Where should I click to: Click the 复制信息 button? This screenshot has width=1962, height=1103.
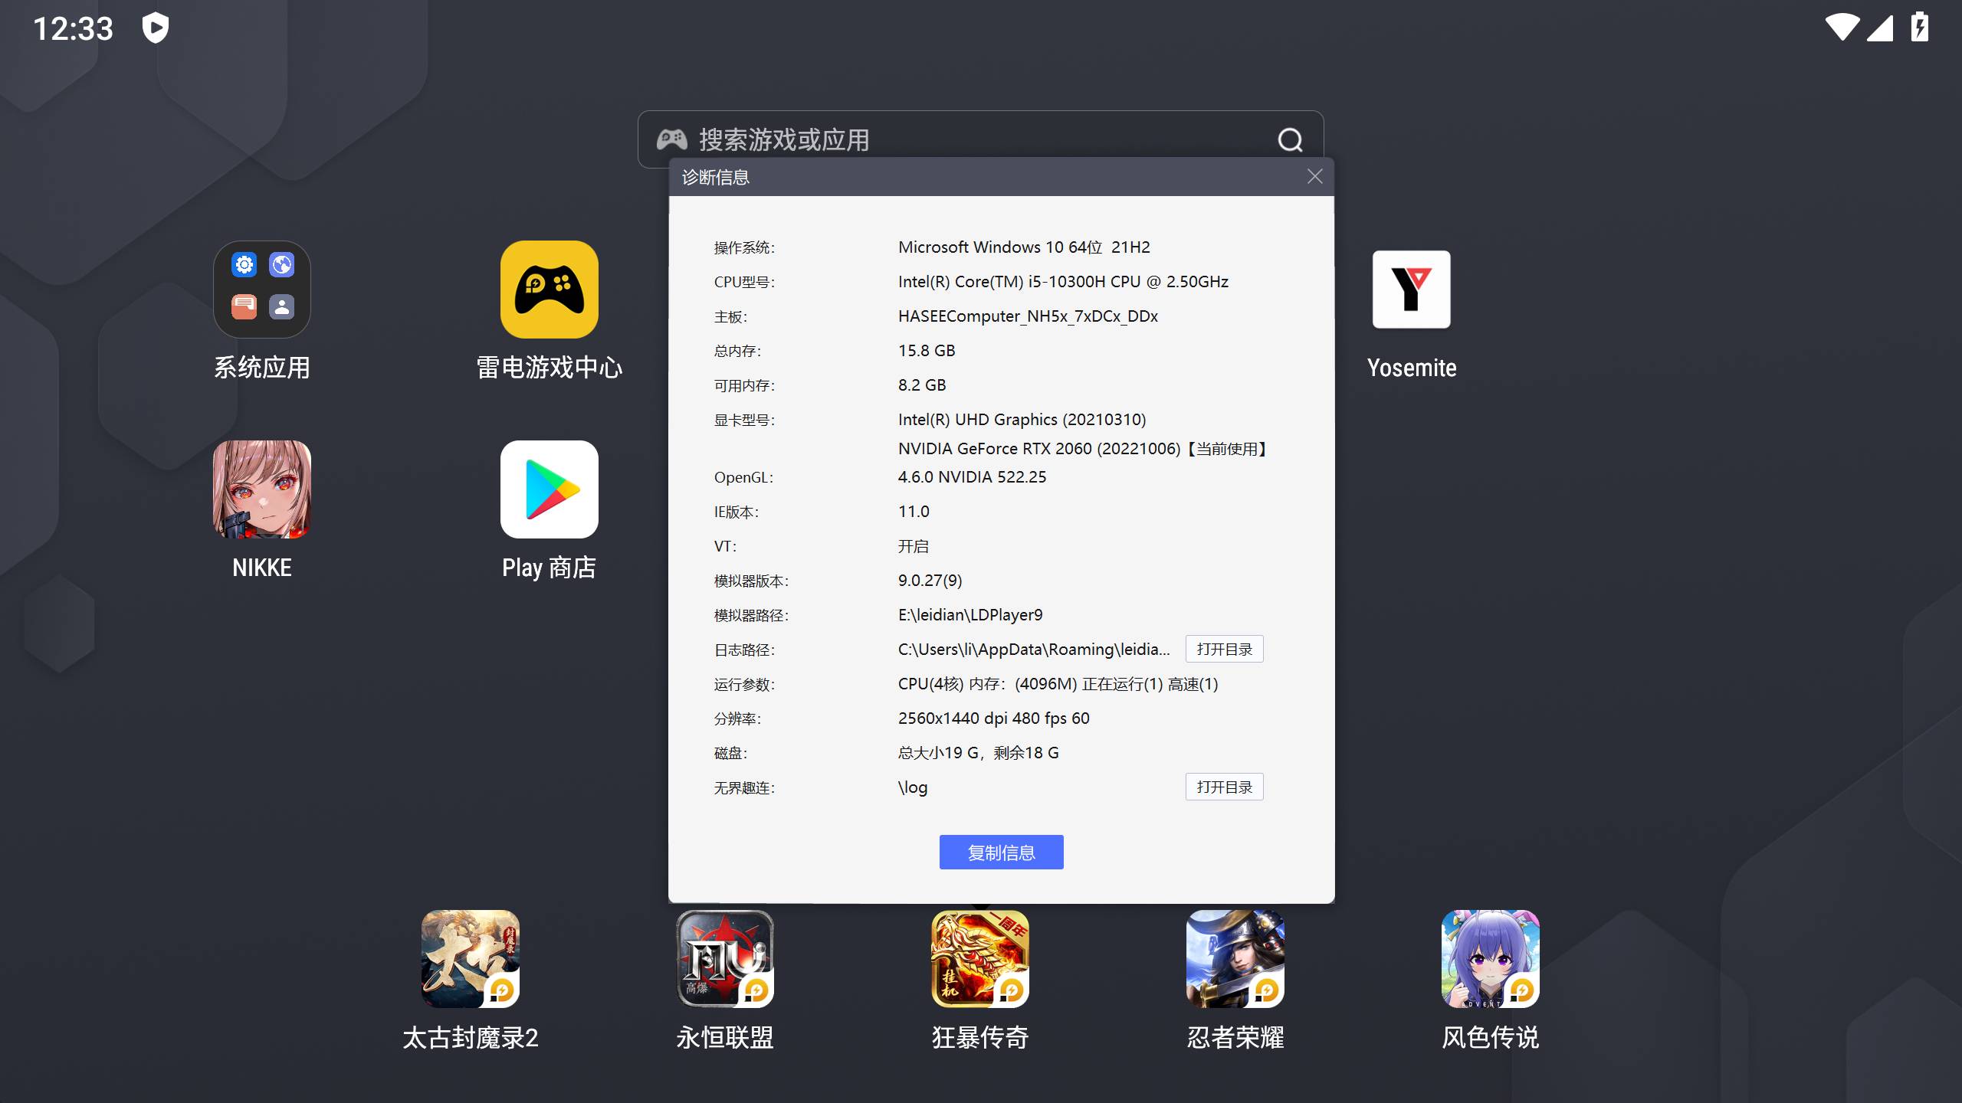click(x=1001, y=853)
